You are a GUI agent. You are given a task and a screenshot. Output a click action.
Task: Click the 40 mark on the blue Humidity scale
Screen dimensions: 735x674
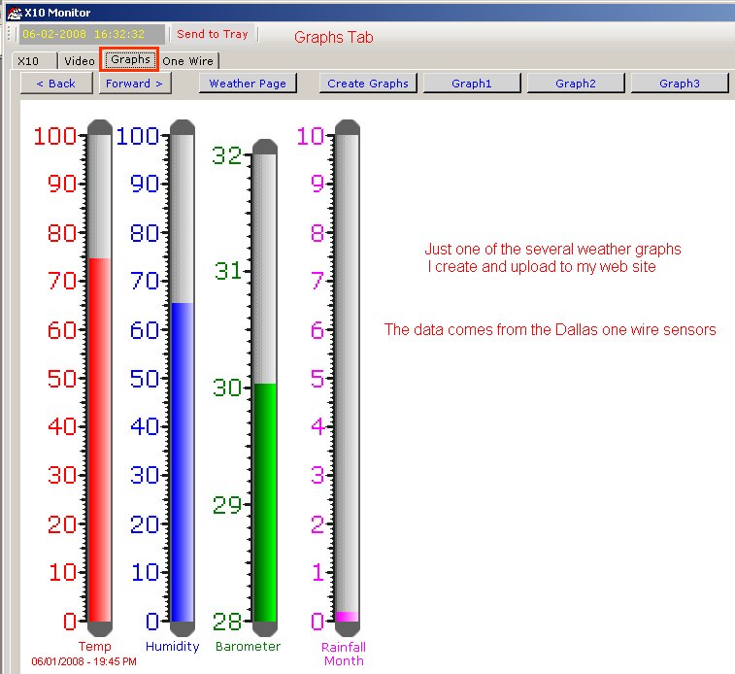146,426
